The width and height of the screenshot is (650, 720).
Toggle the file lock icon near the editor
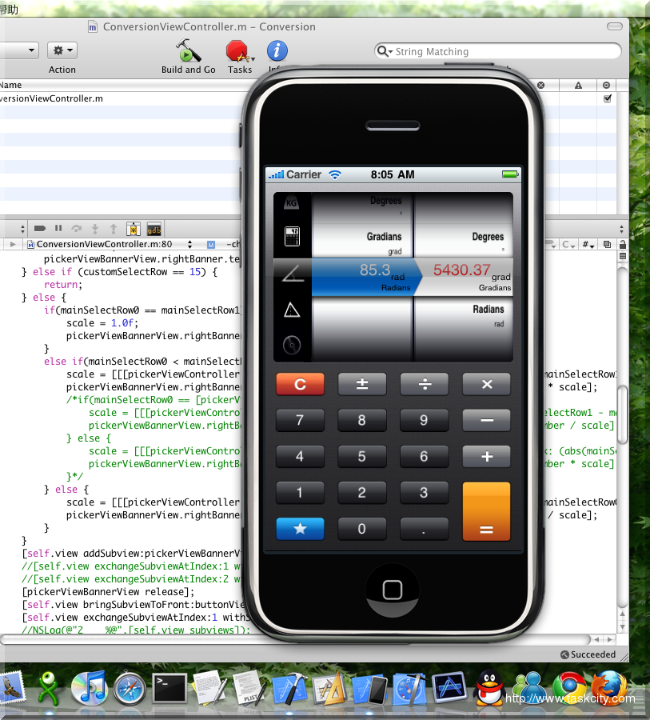coord(623,245)
